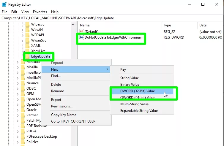Select the WSDAPI folder icon
The image size is (224, 146).
[27, 35]
